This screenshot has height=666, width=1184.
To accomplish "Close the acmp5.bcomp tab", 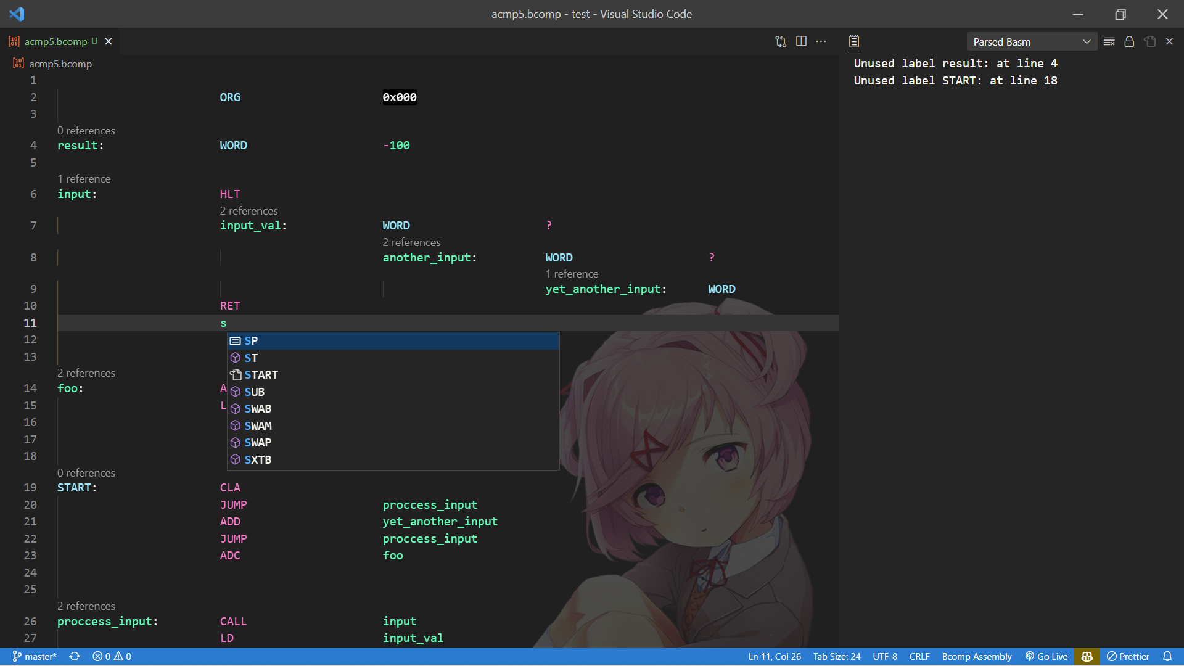I will [109, 41].
